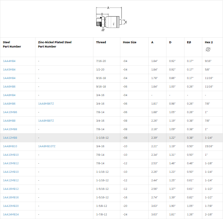Click the Thread column header
The image size is (223, 219).
(x=101, y=42)
